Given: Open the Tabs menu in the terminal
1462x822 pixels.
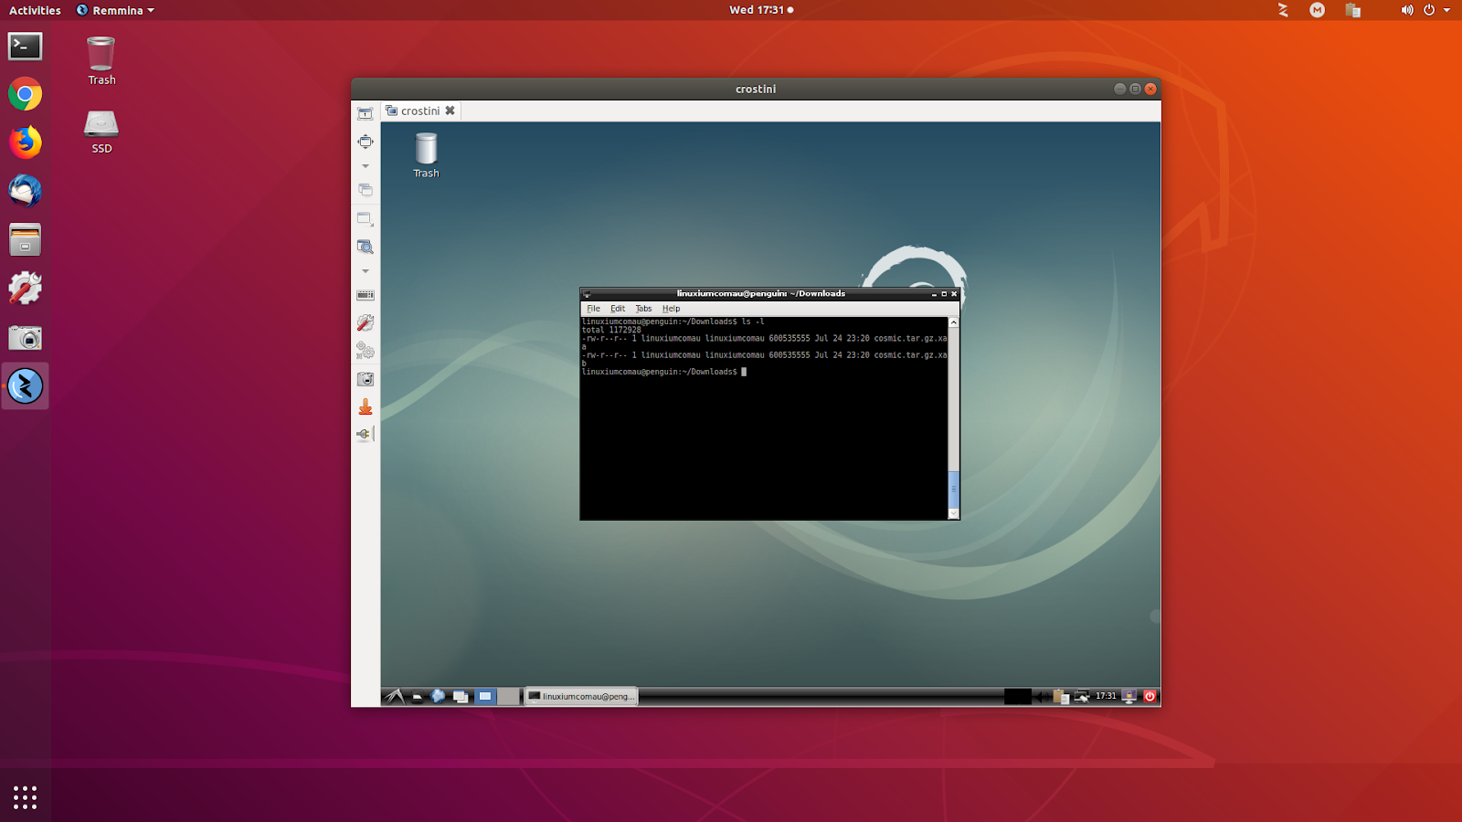Looking at the screenshot, I should (643, 309).
